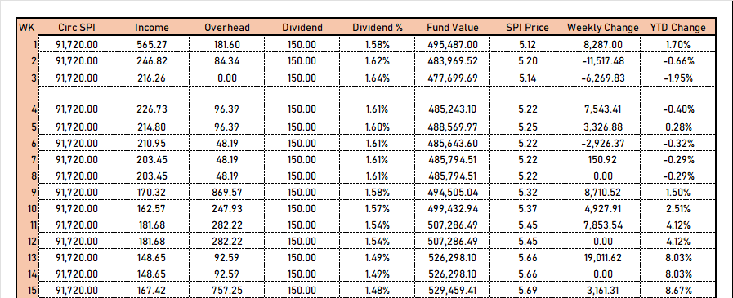
Task: Click week 1 income cell 565.27
Action: (x=152, y=44)
